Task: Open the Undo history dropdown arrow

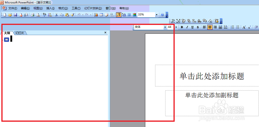Action: pos(83,15)
